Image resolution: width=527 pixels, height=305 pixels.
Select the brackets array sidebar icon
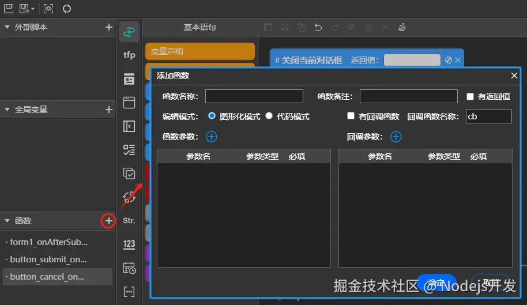pyautogui.click(x=129, y=292)
